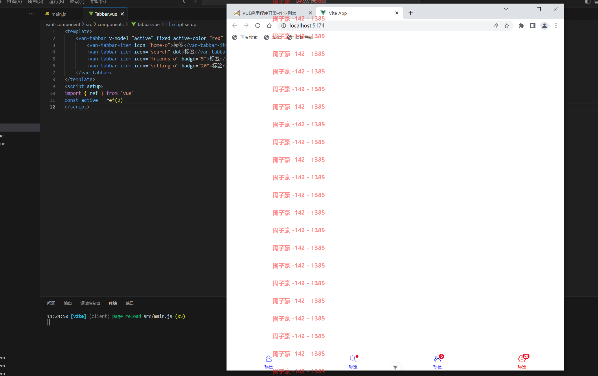The height and width of the screenshot is (376, 598).
Task: Share this page icon in address bar
Action: (x=495, y=25)
